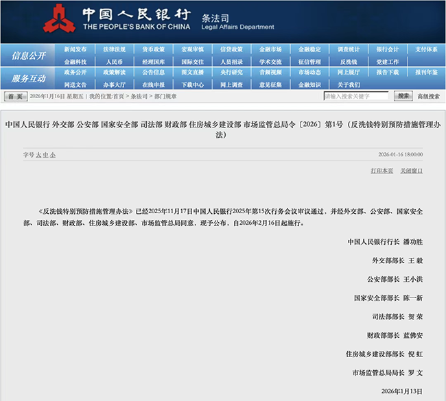The image size is (446, 401).
Task: Open 高级搜索 advanced search
Action: click(x=428, y=97)
